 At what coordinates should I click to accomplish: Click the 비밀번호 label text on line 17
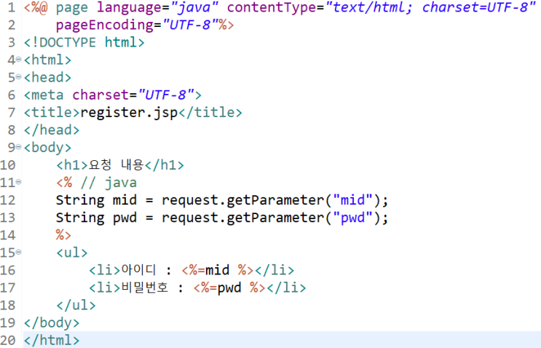tap(145, 288)
